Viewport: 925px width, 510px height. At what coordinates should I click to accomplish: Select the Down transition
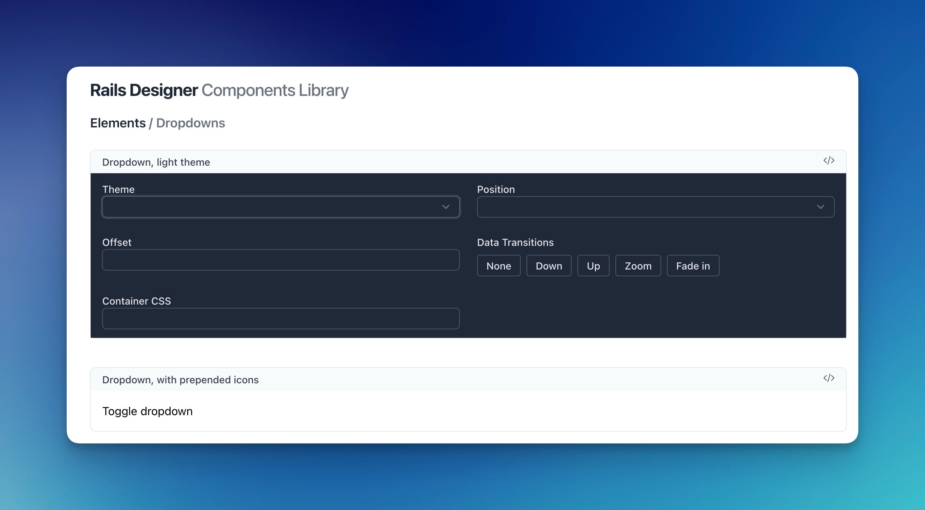(x=549, y=266)
